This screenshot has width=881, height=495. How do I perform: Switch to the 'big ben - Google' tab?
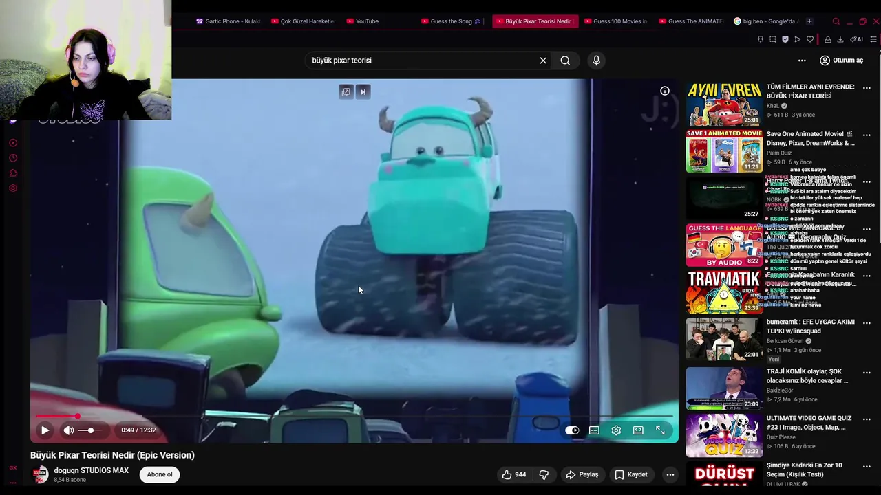click(x=765, y=21)
